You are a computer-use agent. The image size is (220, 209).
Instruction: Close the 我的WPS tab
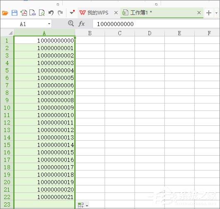pyautogui.click(x=116, y=13)
